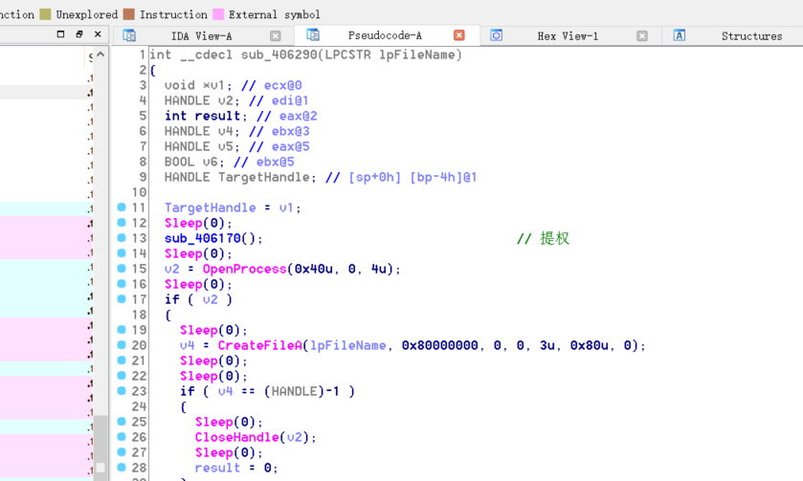Click the 0x80u argument in CreateFileA
This screenshot has height=481, width=803.
pos(589,346)
